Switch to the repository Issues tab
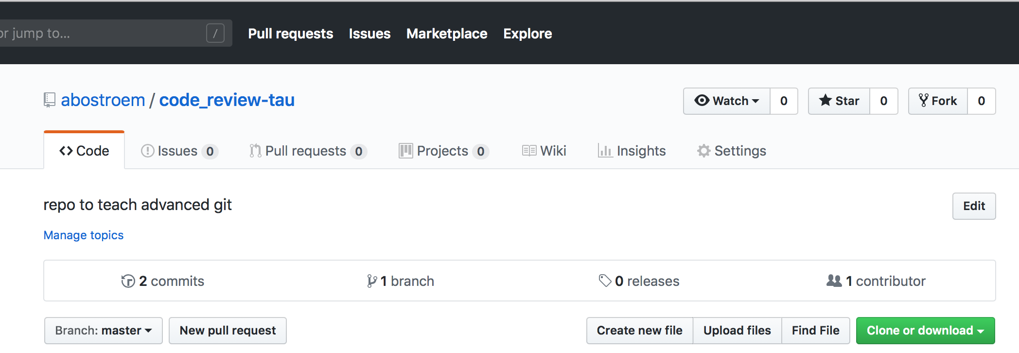The width and height of the screenshot is (1019, 353). point(179,151)
